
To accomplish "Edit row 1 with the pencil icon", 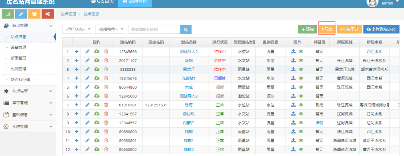I will pyautogui.click(x=88, y=51).
